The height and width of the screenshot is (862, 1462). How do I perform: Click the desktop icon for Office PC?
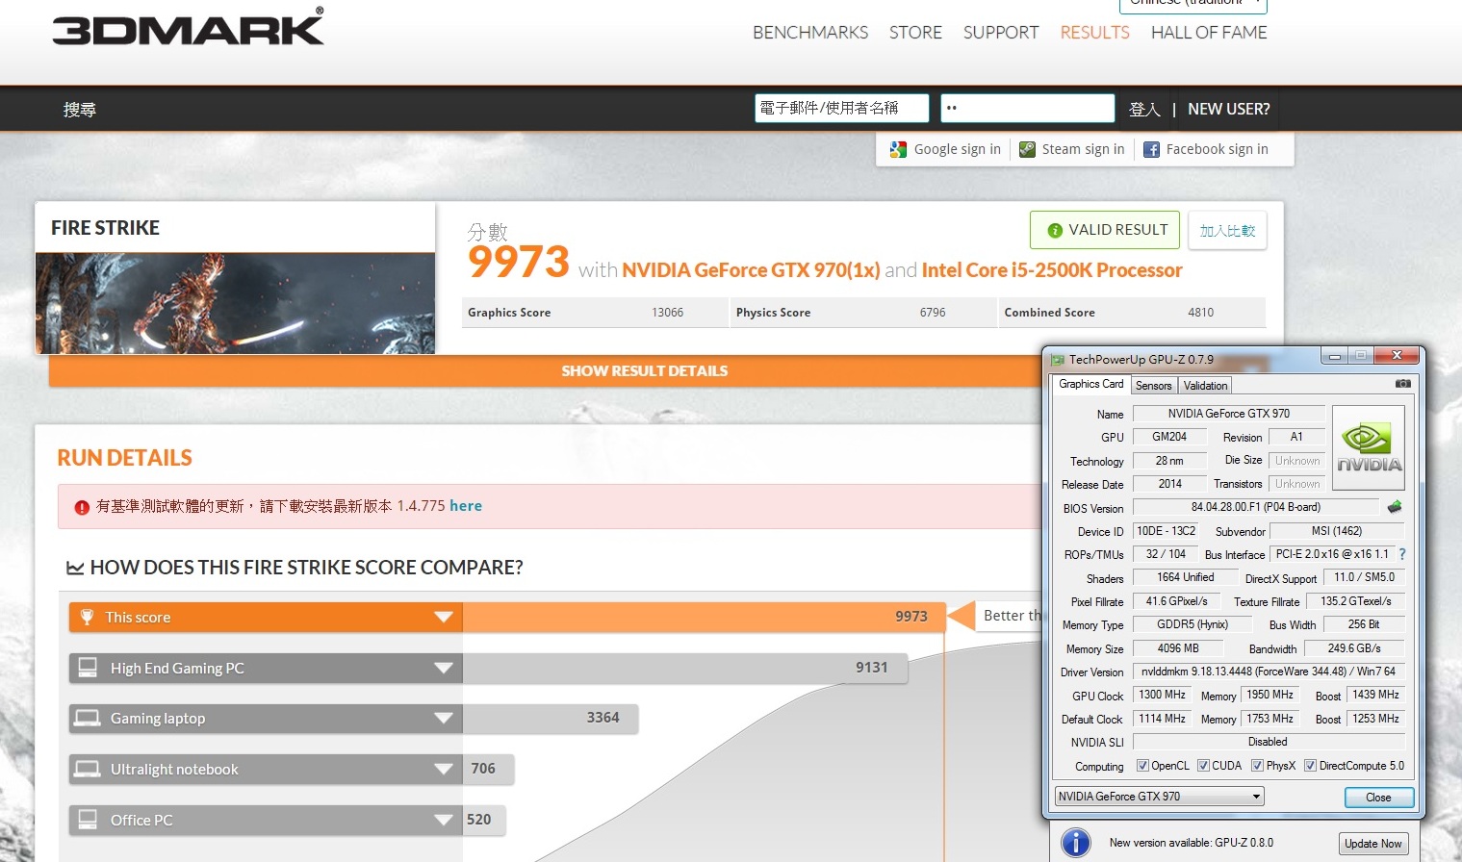tap(88, 820)
